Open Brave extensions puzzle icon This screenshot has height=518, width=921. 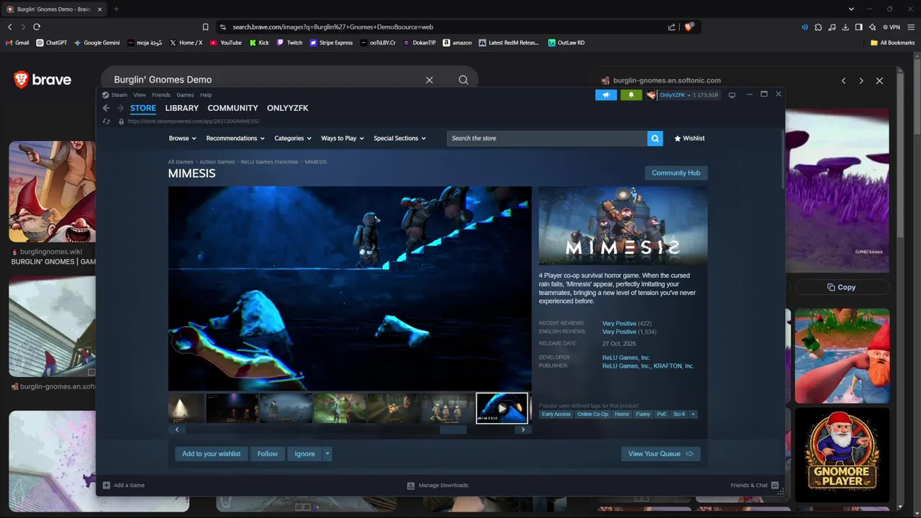click(x=818, y=27)
